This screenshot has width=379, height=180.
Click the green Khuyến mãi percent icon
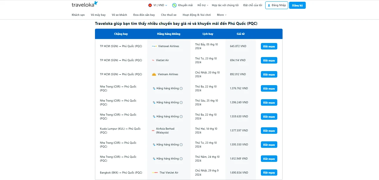[174, 5]
